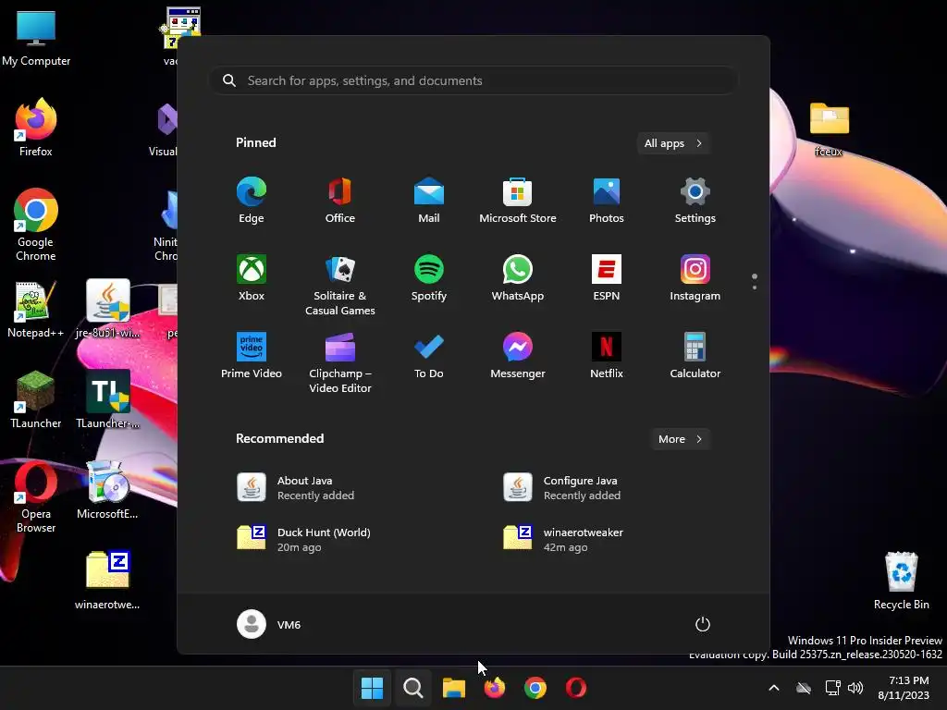The width and height of the screenshot is (947, 710).
Task: Launch Chrome from the taskbar
Action: 535,688
